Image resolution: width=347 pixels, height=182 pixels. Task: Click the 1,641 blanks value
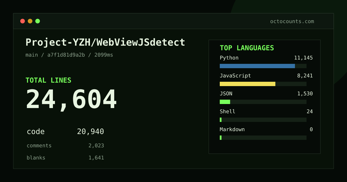point(96,158)
